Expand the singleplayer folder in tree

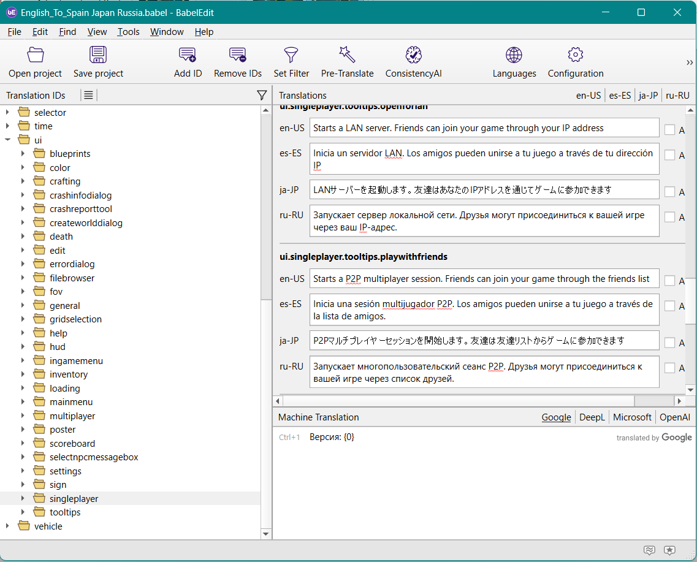click(x=23, y=499)
